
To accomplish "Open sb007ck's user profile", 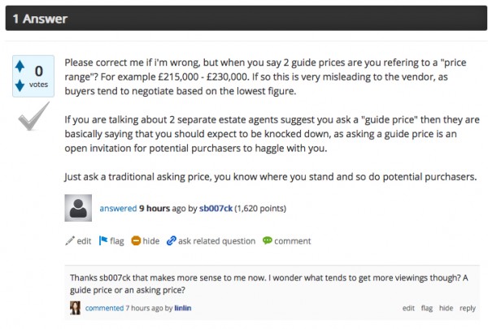I will click(x=216, y=209).
